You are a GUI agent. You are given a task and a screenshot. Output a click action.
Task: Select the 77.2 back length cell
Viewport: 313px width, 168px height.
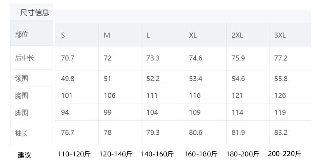pos(281,58)
